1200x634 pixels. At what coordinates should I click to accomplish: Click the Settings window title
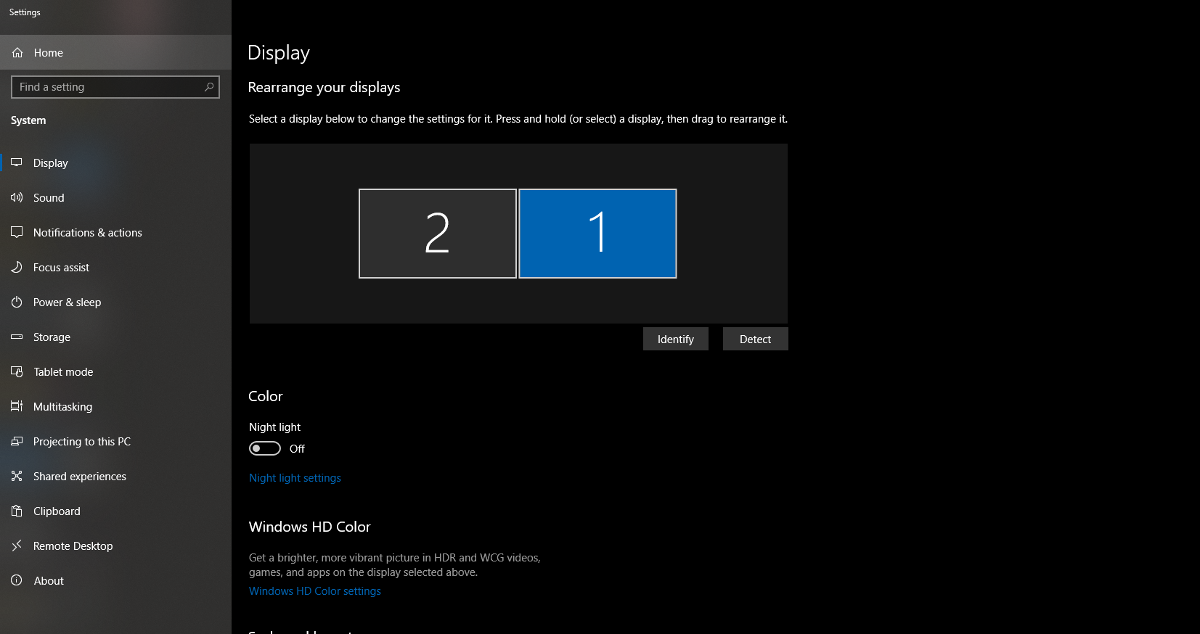[25, 12]
